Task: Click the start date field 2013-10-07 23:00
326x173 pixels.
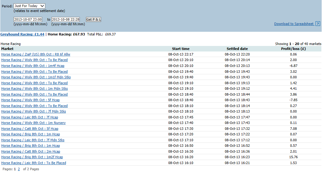Action: point(28,19)
